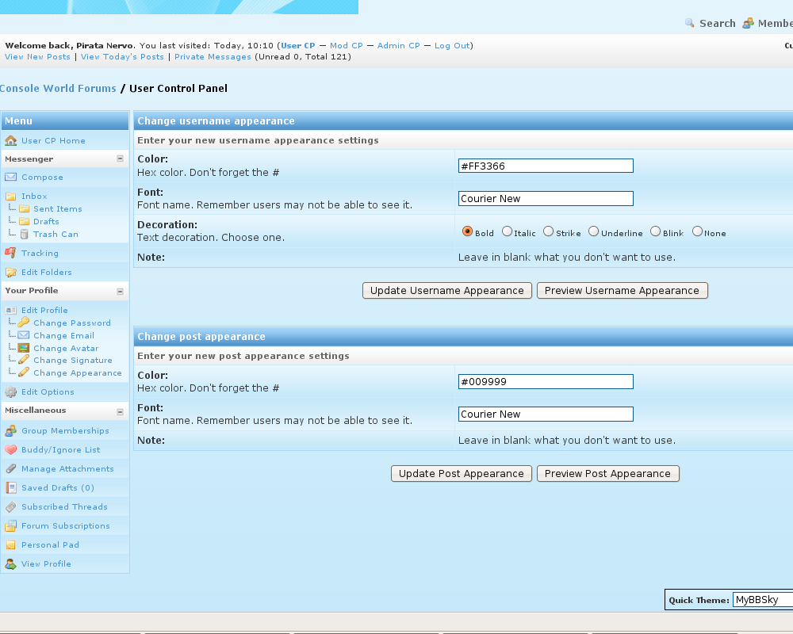Click the Manage Attachments paperclip icon
Image resolution: width=793 pixels, height=634 pixels.
coord(10,469)
